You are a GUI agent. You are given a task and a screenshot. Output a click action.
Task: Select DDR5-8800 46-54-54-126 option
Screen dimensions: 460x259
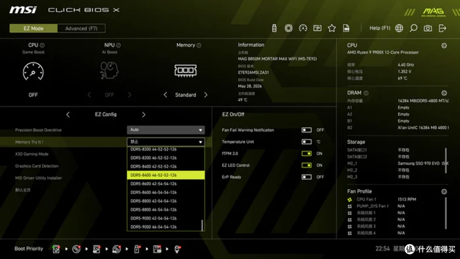pyautogui.click(x=166, y=210)
